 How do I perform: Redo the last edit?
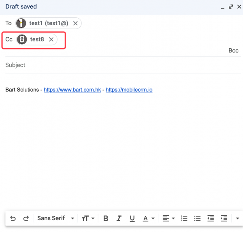[x=26, y=218]
